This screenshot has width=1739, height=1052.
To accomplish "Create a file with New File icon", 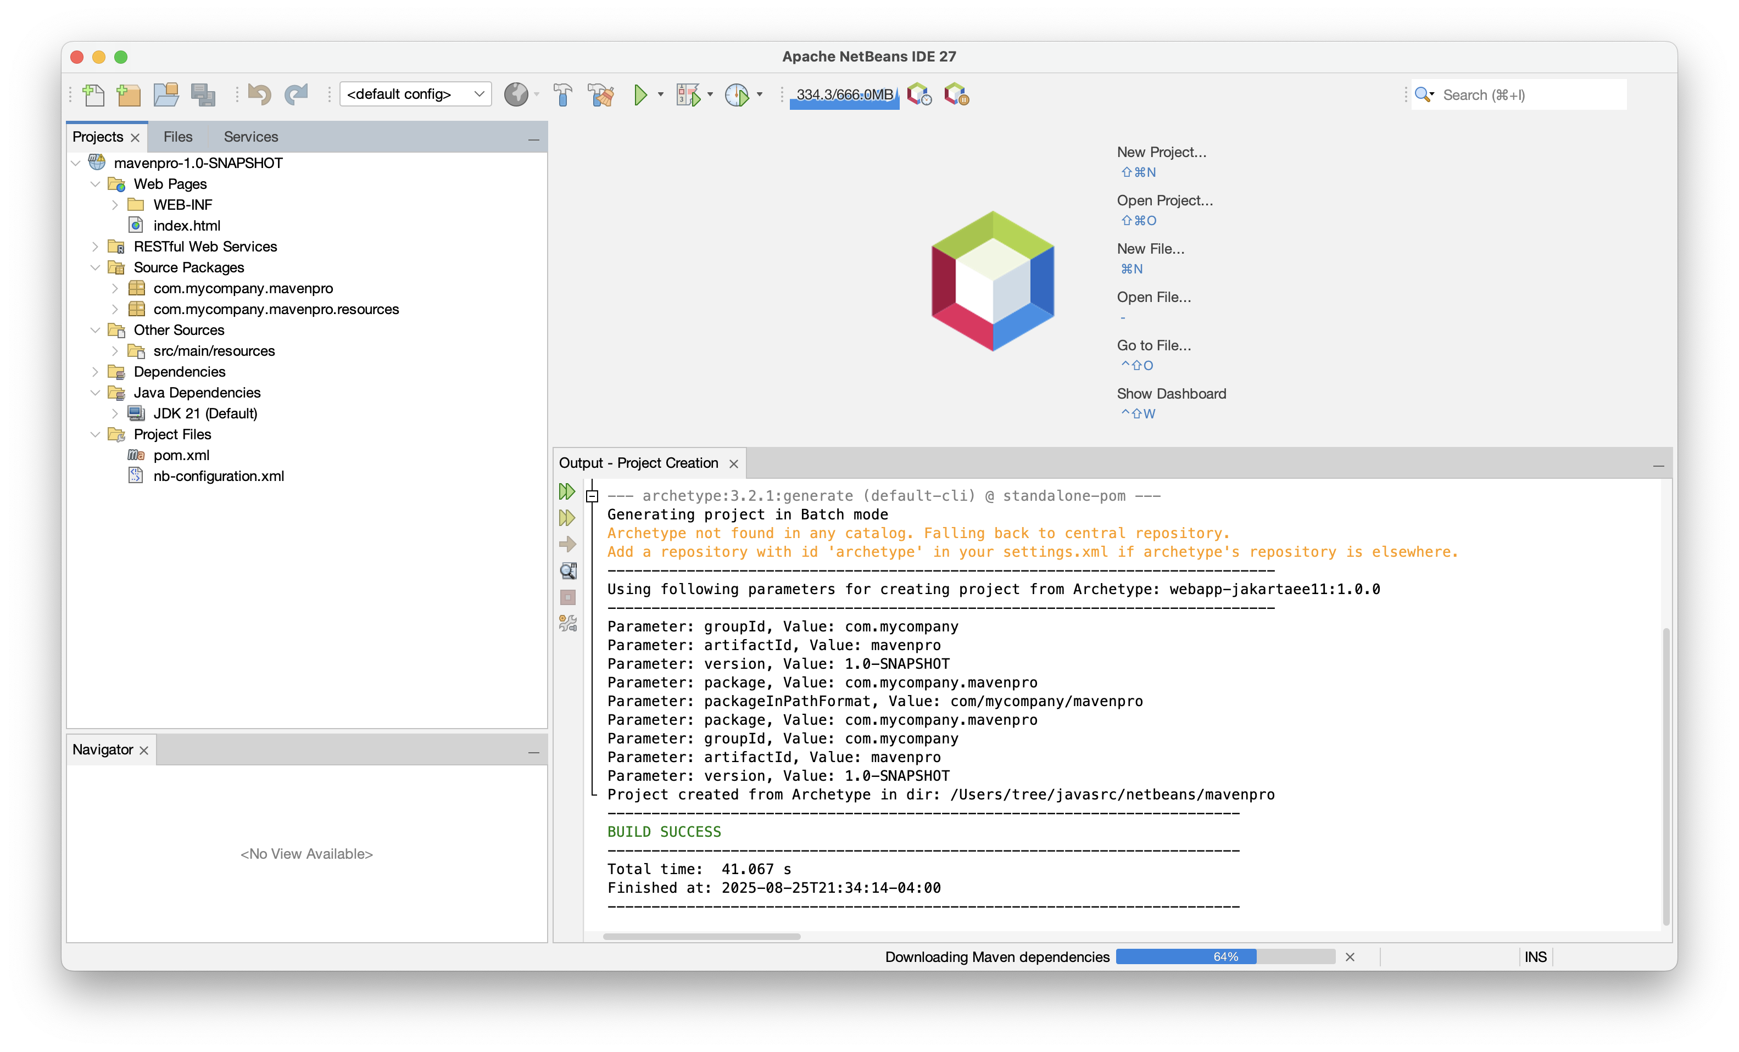I will click(x=94, y=94).
